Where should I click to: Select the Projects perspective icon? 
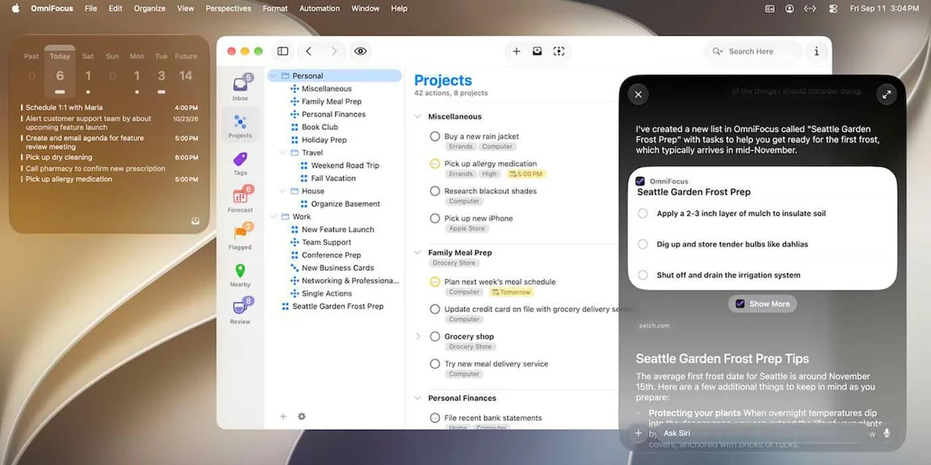coord(241,124)
